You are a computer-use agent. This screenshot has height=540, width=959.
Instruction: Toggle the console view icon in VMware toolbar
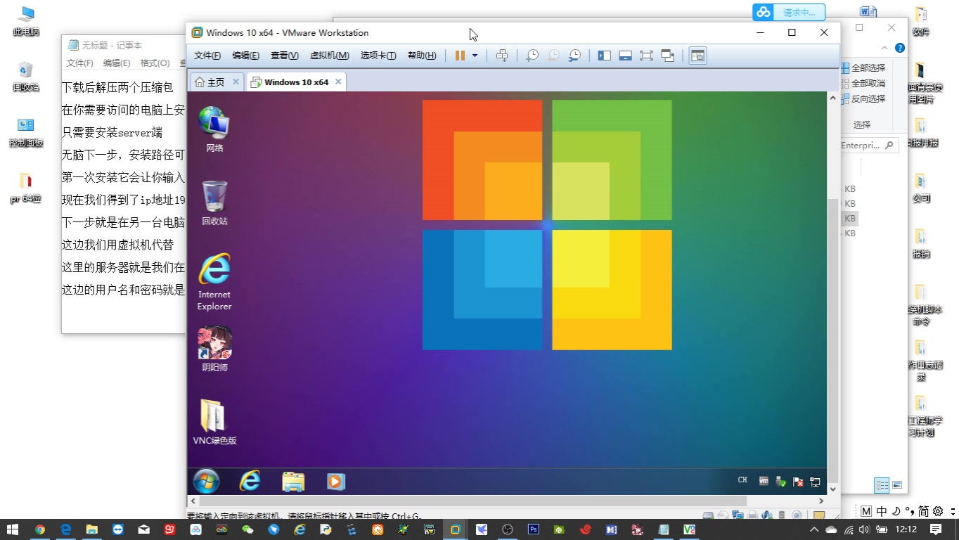[697, 56]
